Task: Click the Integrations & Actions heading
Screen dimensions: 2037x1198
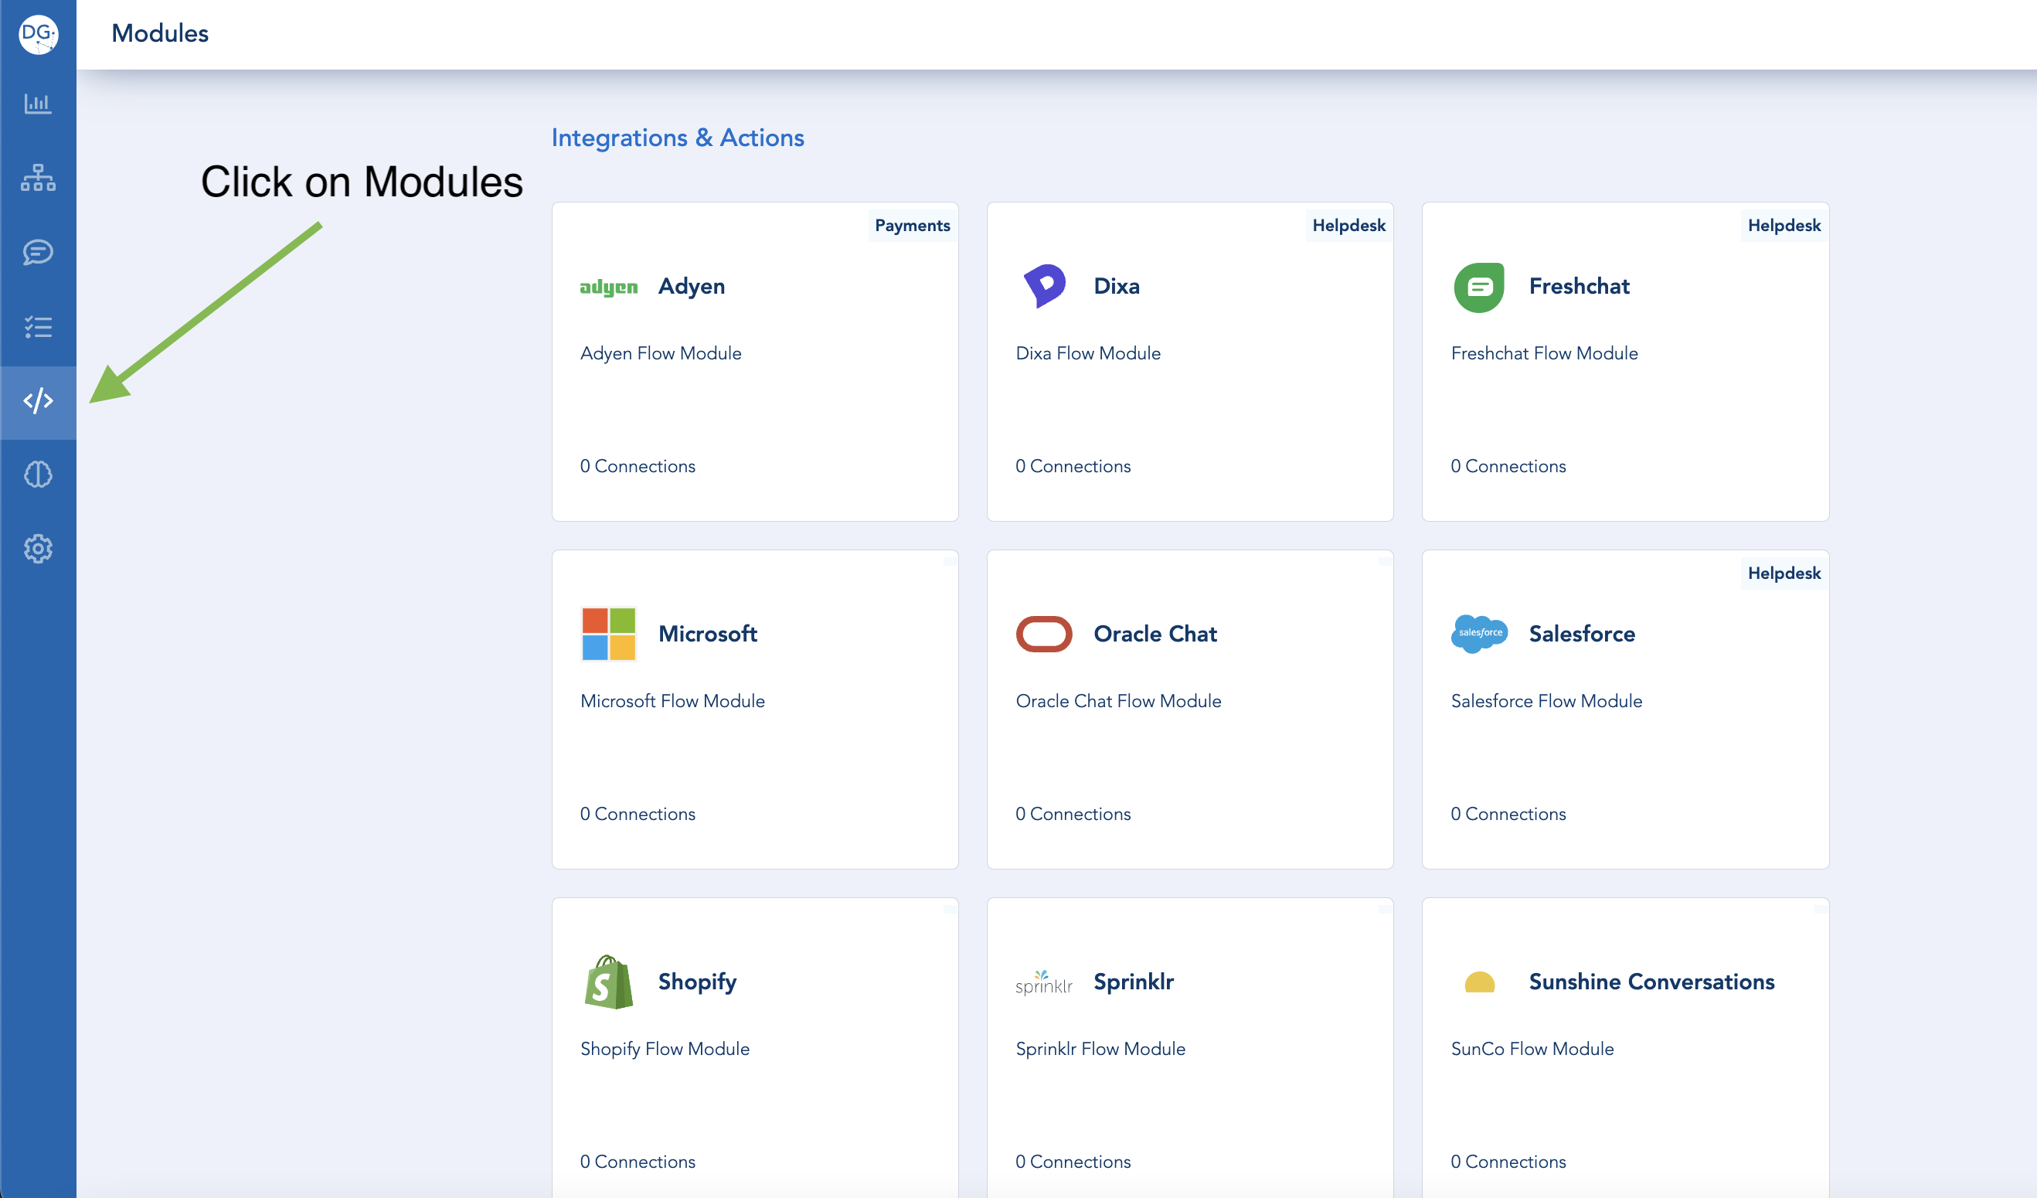Action: coord(678,138)
